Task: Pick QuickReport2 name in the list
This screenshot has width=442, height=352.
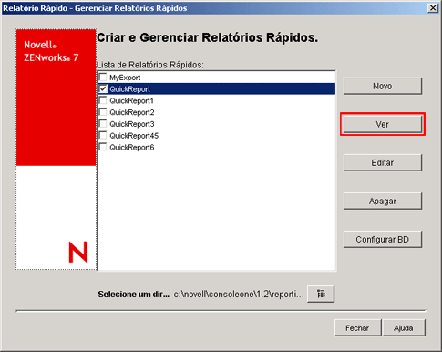Action: point(132,112)
